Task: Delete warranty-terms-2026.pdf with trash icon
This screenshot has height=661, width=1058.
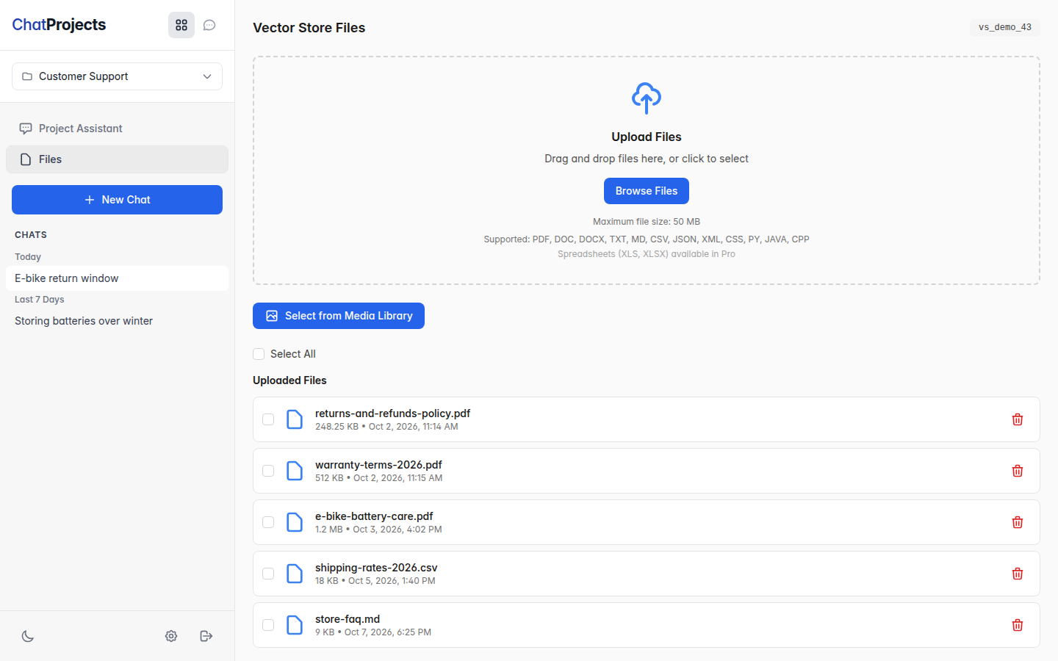Action: [1018, 471]
